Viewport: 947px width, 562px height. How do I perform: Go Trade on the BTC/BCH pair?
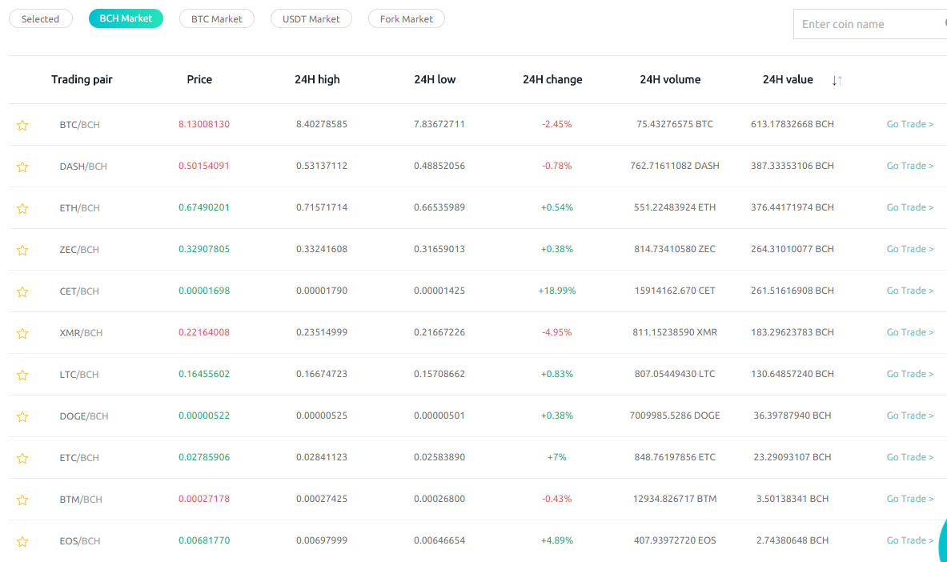[909, 124]
